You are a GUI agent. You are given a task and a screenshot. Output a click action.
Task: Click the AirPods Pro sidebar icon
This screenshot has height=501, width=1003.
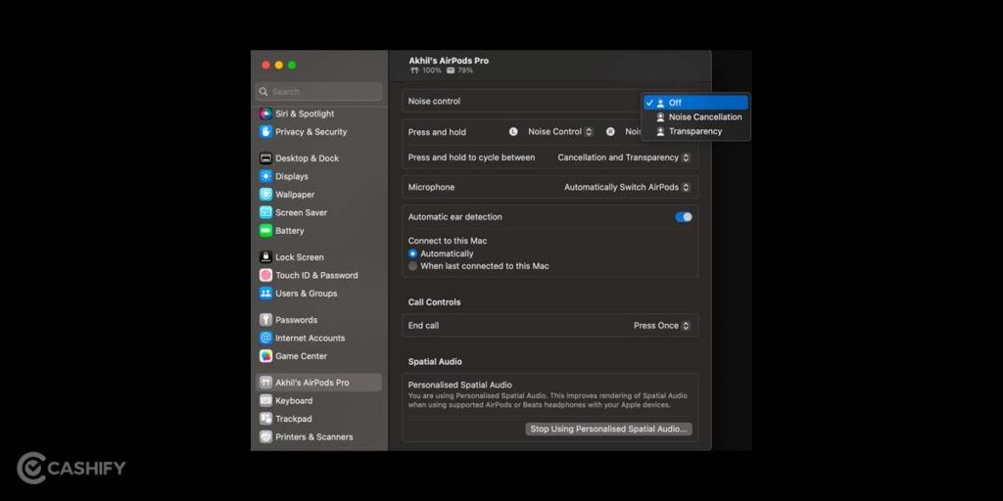click(265, 383)
